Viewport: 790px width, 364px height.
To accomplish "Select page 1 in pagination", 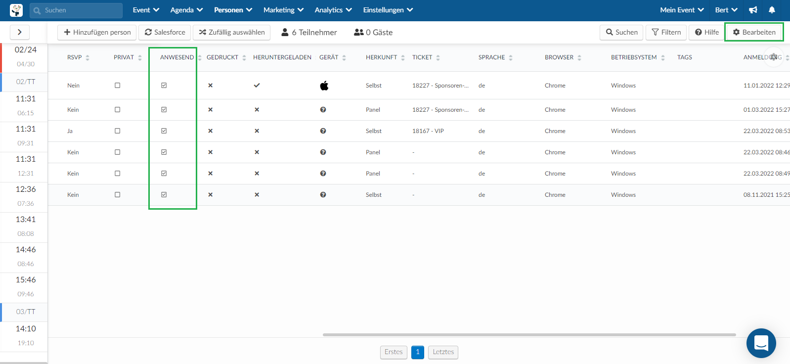I will coord(418,352).
